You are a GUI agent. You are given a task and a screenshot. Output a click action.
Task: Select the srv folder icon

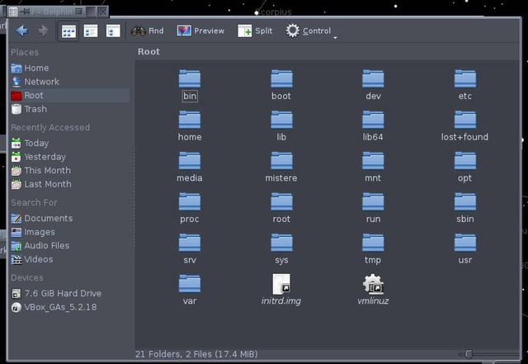click(190, 243)
